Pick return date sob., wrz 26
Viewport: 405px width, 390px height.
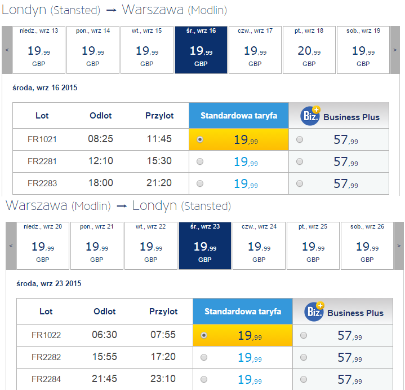pos(367,246)
